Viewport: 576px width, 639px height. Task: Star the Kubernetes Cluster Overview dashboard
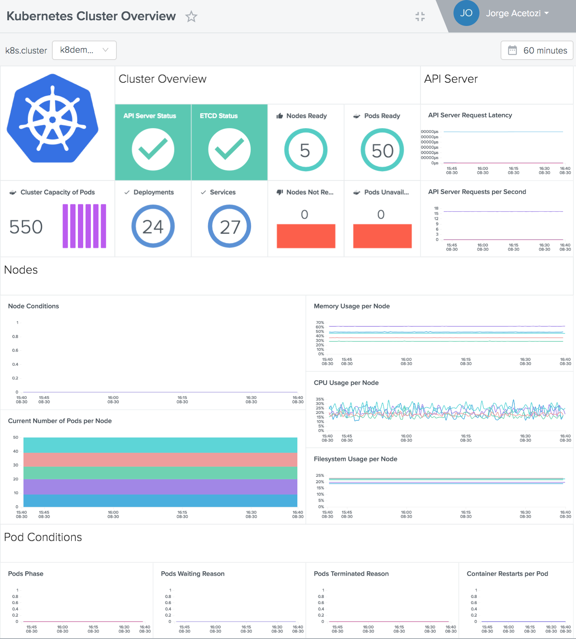click(191, 17)
